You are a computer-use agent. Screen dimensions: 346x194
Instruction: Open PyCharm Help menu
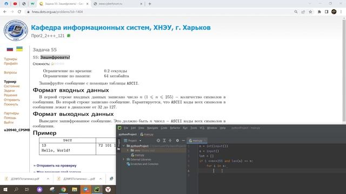223,128
